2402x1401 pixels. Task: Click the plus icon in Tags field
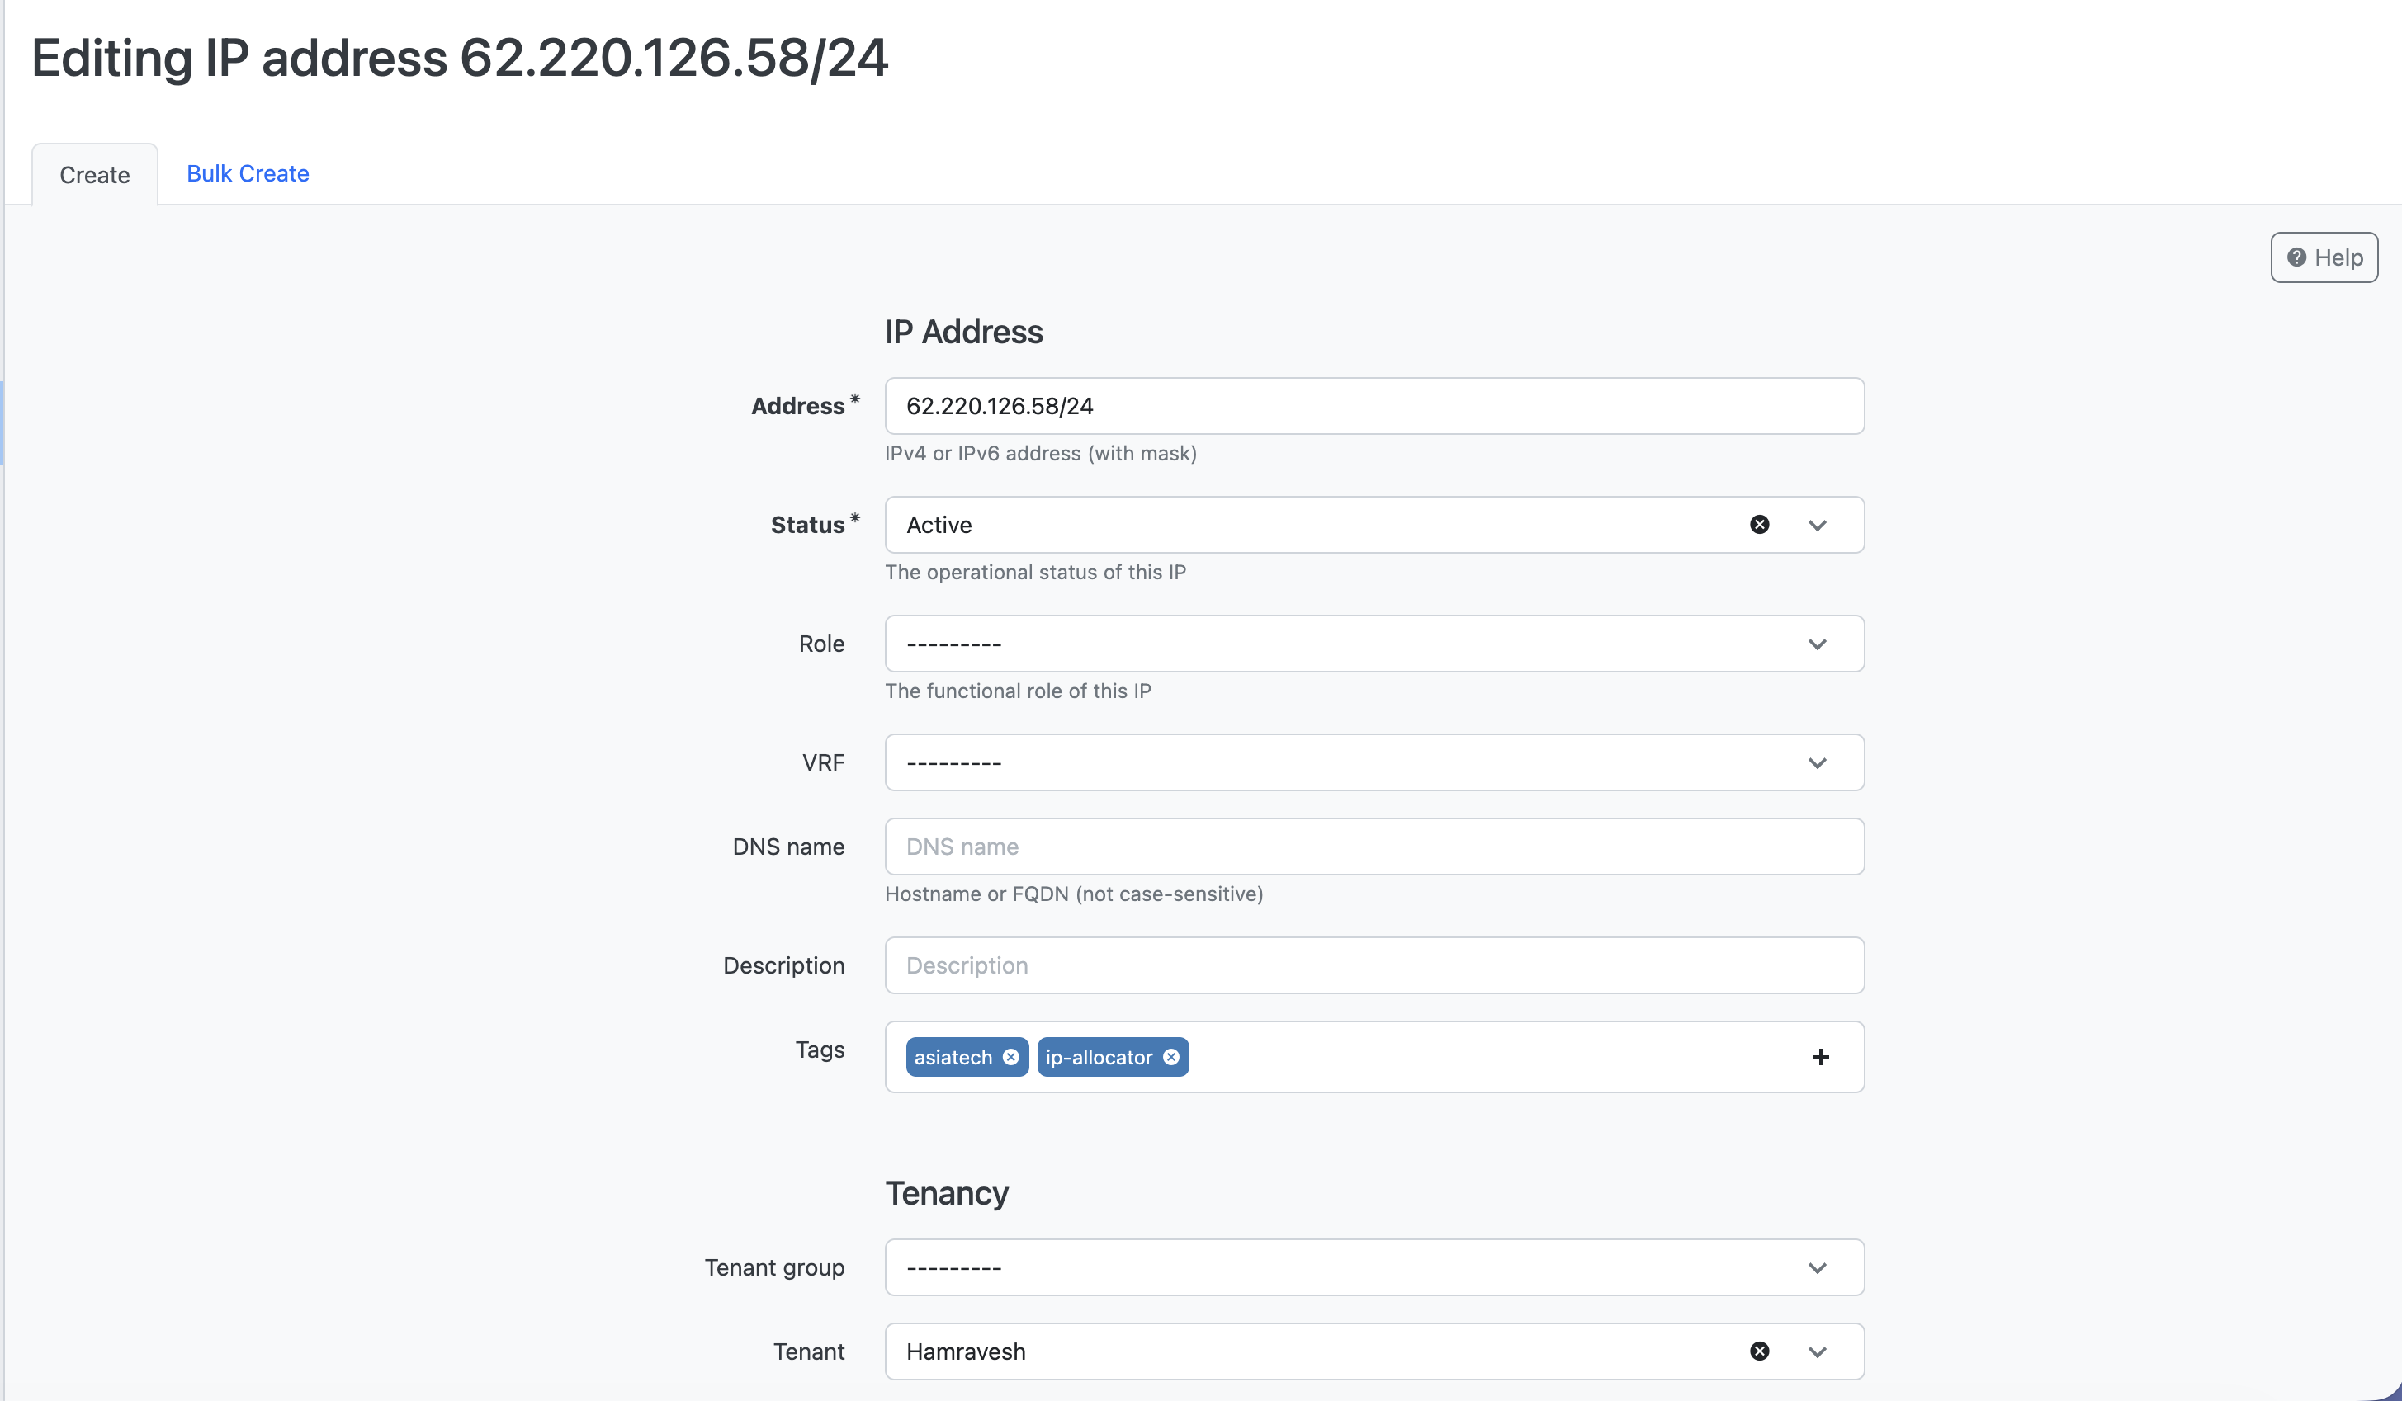pos(1819,1057)
